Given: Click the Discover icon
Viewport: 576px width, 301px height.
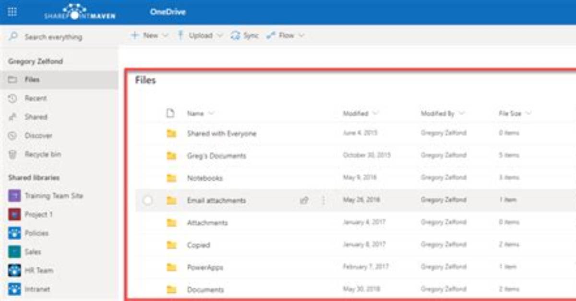Looking at the screenshot, I should (x=13, y=136).
